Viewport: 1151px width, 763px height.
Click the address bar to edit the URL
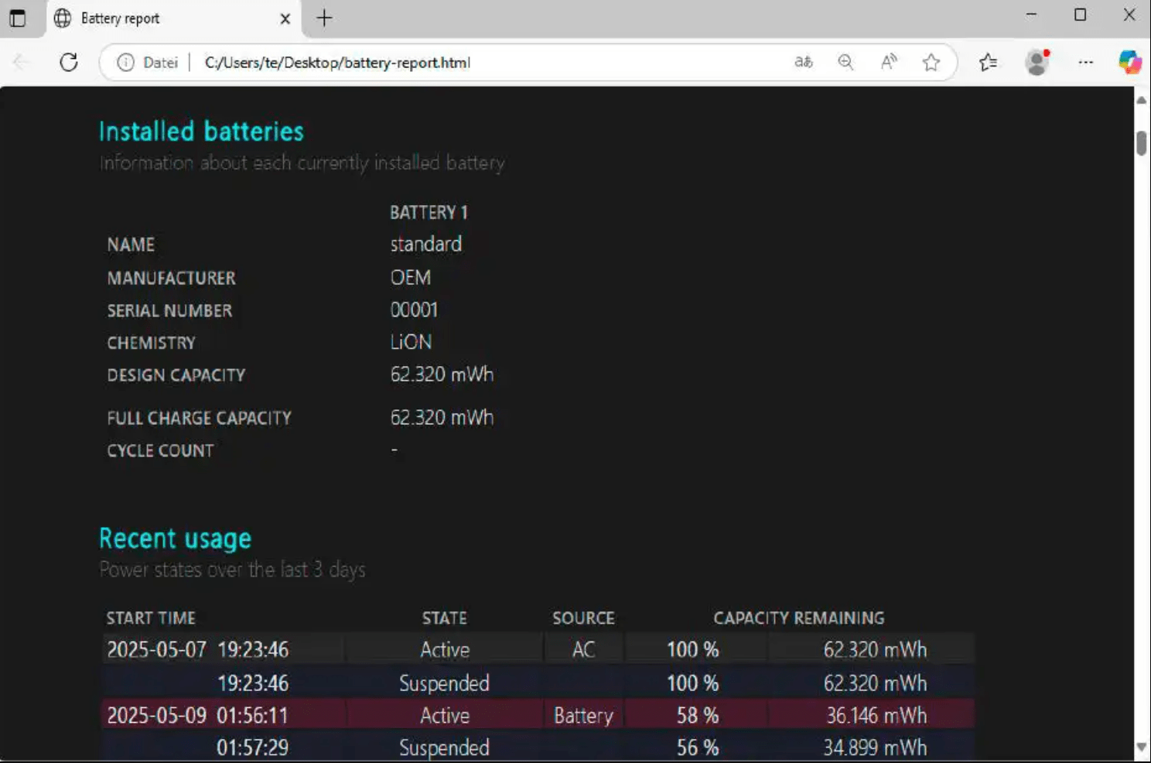tap(464, 63)
